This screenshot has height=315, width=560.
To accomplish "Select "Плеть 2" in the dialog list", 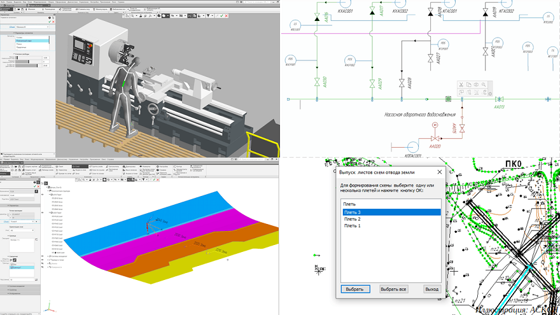I will [x=352, y=219].
